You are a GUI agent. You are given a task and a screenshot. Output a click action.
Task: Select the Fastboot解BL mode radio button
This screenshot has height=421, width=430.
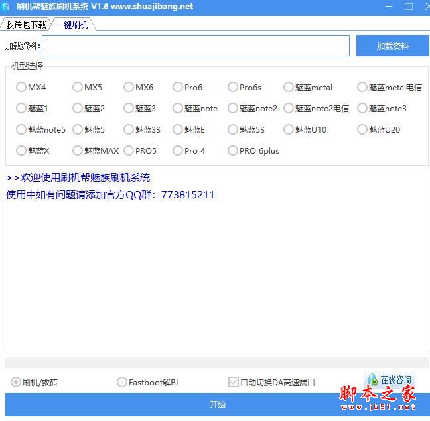(x=121, y=382)
